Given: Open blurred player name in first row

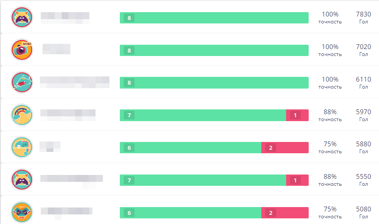Looking at the screenshot, I should click(65, 18).
